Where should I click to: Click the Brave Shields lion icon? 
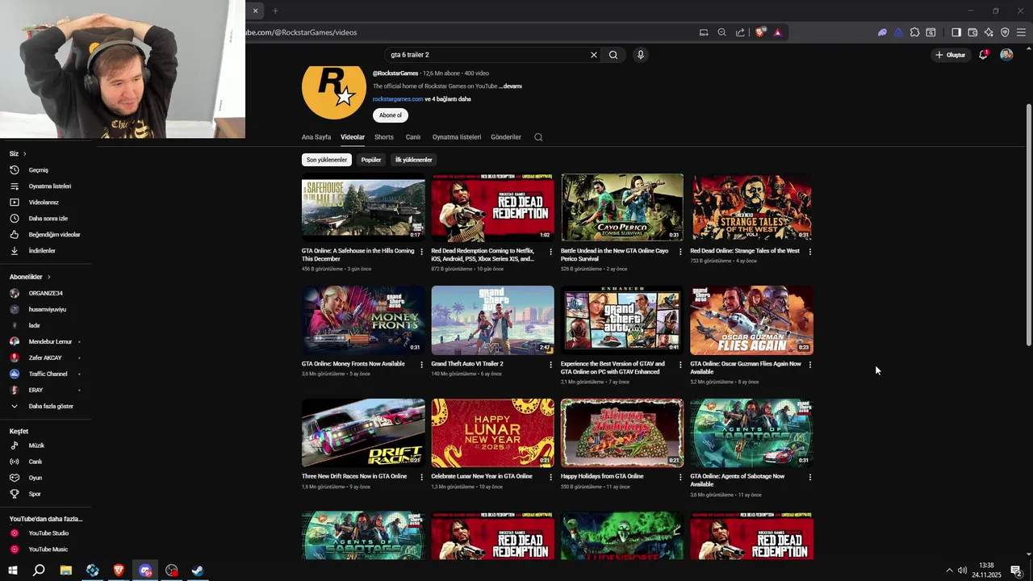(760, 32)
